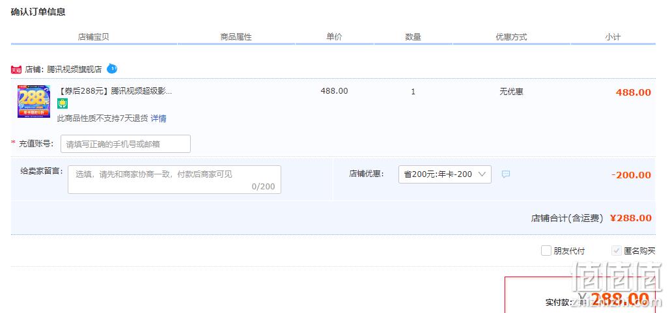
Task: Toggle the 匿名购买 checkbox
Action: point(617,251)
